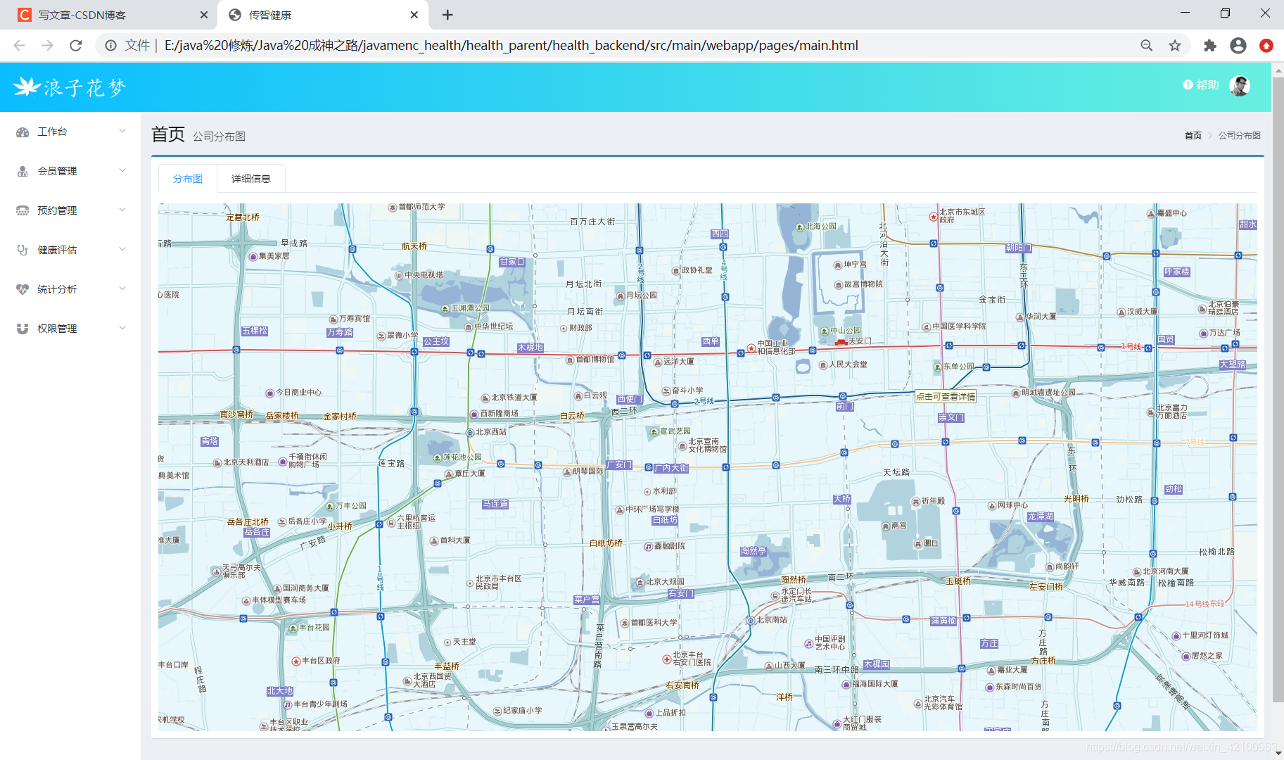Click the 权限管理 shield icon
The image size is (1284, 760).
pyautogui.click(x=23, y=329)
